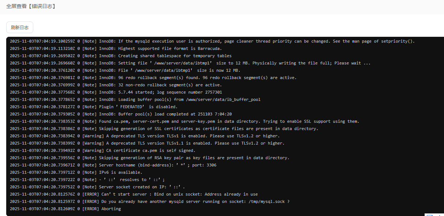Click the 刷新日志 refresh log button
This screenshot has height=216, width=444.
tap(20, 27)
